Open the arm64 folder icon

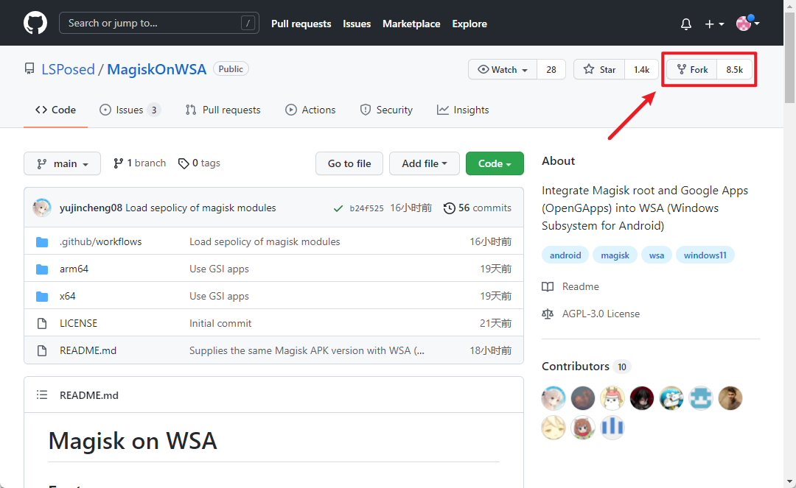click(42, 269)
